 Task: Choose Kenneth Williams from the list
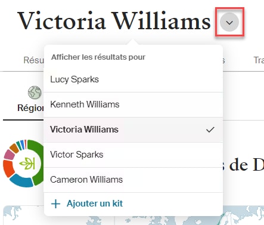133,104
